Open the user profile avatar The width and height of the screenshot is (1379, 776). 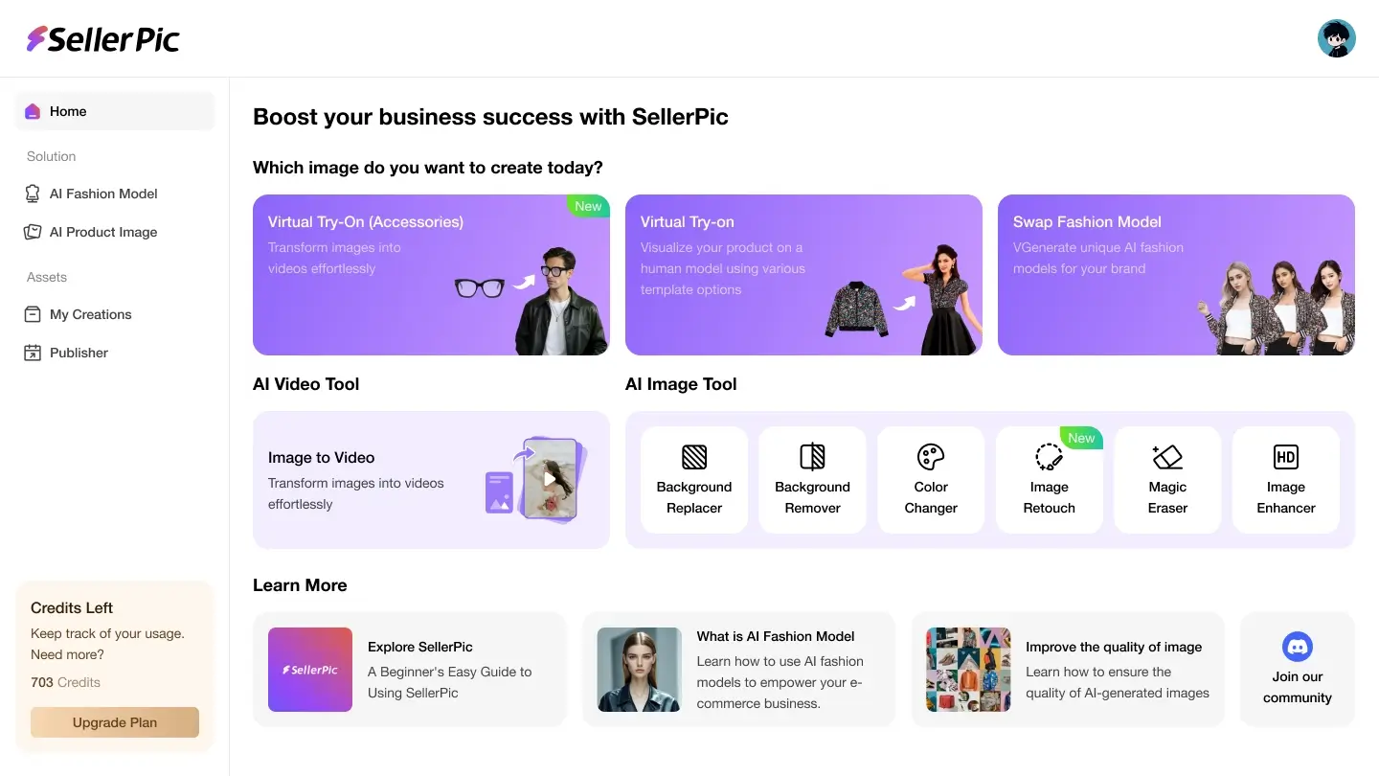[1337, 38]
